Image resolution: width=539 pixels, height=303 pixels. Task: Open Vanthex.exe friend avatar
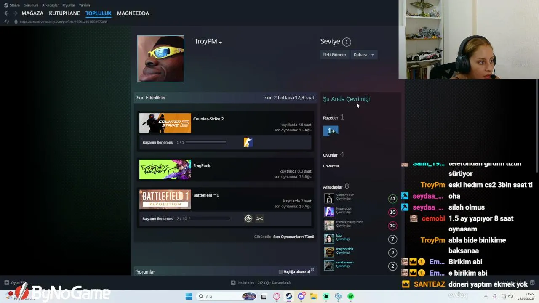click(329, 198)
